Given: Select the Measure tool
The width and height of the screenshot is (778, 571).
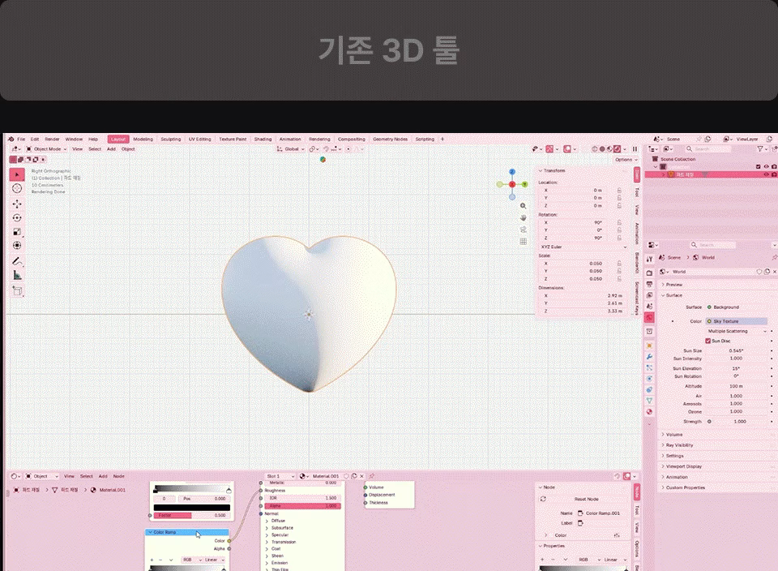Looking at the screenshot, I should [17, 275].
